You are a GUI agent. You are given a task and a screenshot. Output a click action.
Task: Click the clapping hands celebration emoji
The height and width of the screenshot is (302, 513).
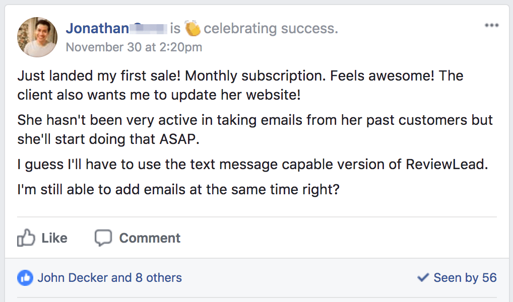(193, 28)
